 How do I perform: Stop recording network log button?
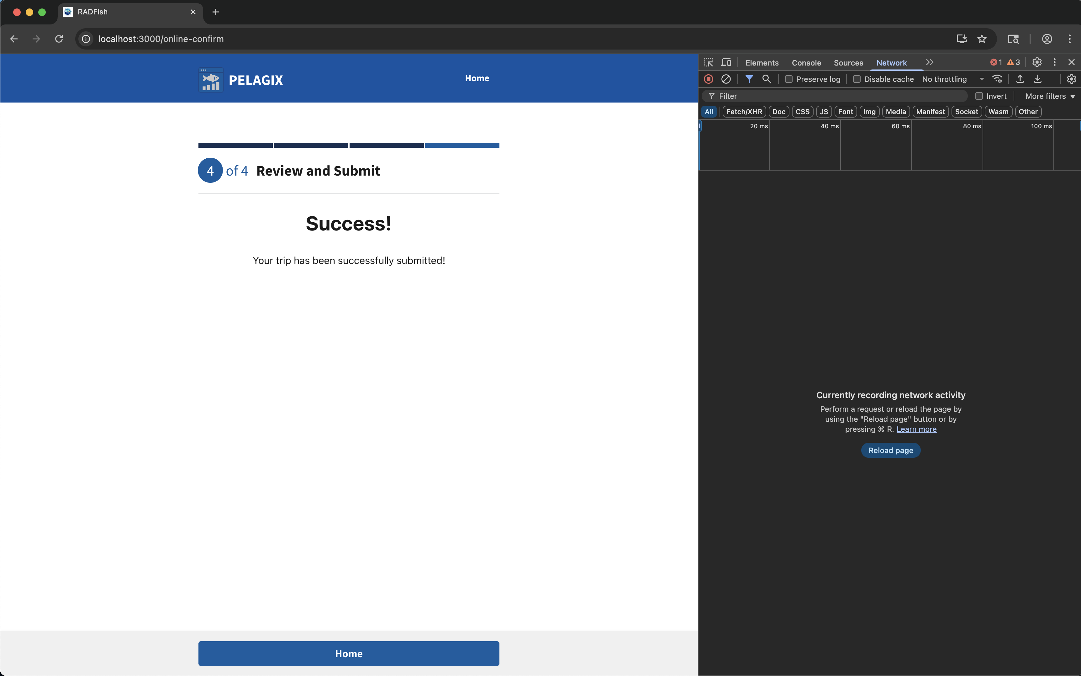[x=709, y=79]
